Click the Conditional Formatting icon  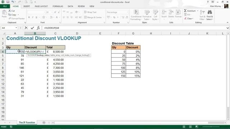click(x=136, y=13)
